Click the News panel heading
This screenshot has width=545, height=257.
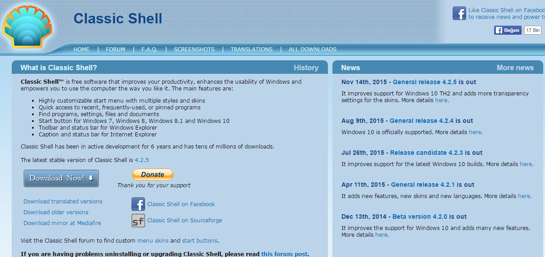[350, 68]
